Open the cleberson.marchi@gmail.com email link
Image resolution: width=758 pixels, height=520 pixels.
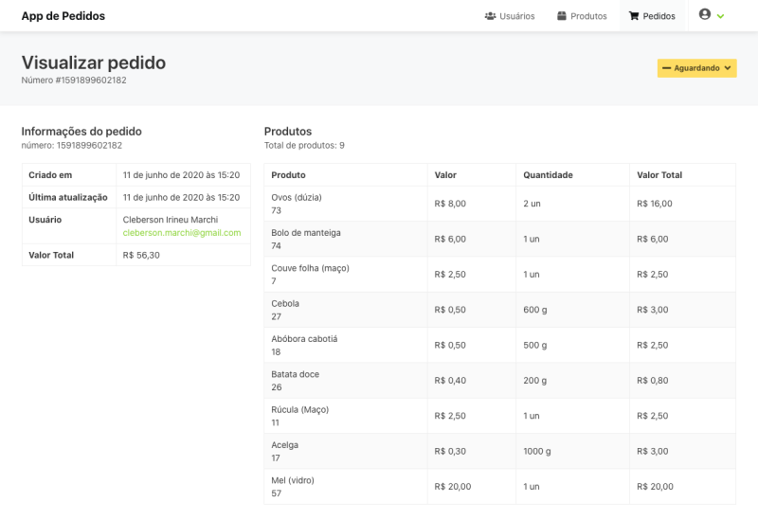tap(182, 233)
